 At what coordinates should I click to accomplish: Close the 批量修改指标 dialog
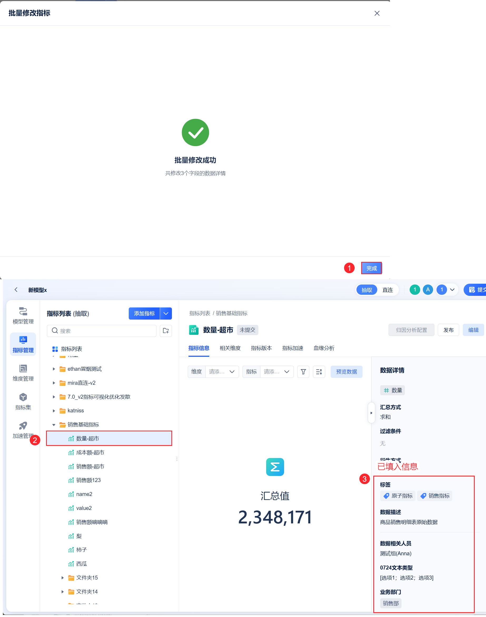(x=377, y=13)
